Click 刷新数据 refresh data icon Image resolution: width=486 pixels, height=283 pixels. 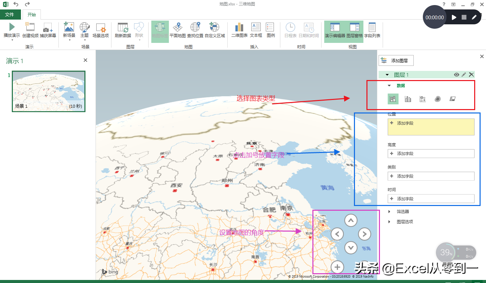123,27
